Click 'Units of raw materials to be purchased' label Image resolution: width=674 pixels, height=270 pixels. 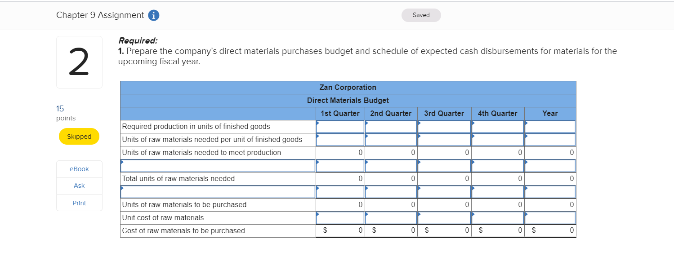184,205
